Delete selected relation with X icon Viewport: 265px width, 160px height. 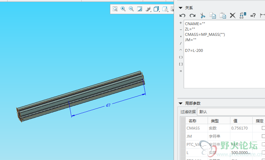point(233,15)
